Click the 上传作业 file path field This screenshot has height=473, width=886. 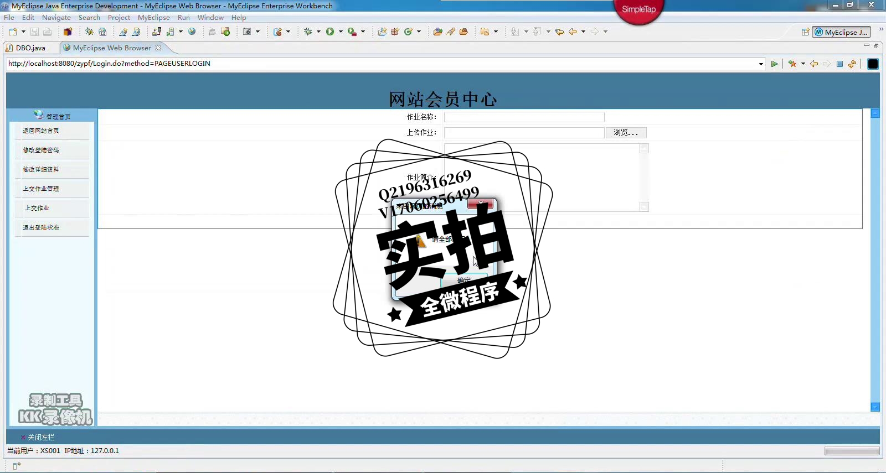tap(524, 133)
